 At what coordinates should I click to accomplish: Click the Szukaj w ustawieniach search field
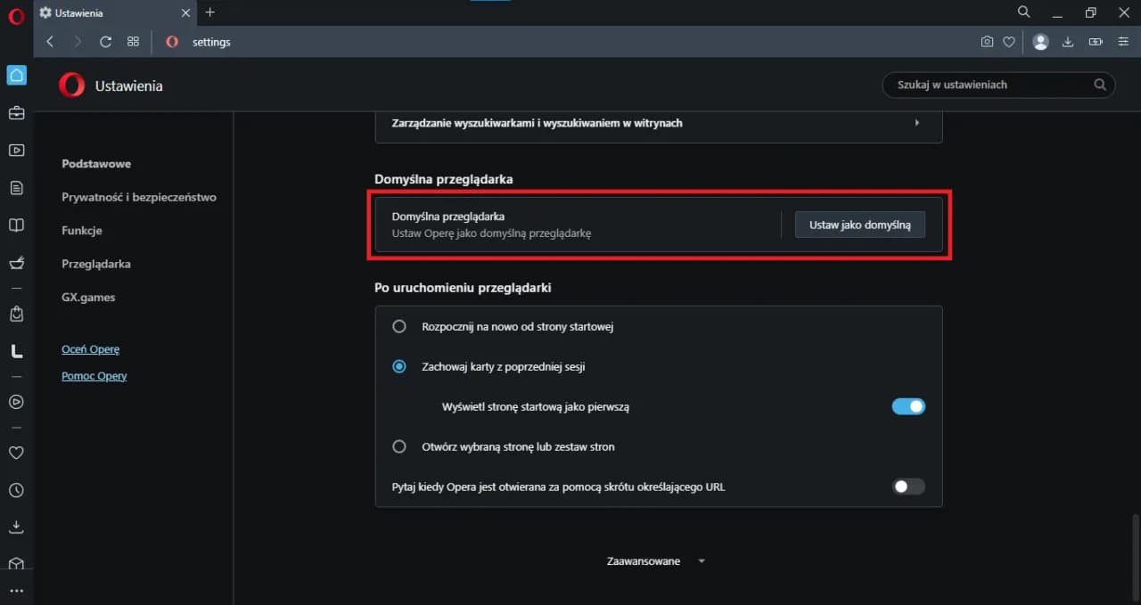tap(989, 85)
